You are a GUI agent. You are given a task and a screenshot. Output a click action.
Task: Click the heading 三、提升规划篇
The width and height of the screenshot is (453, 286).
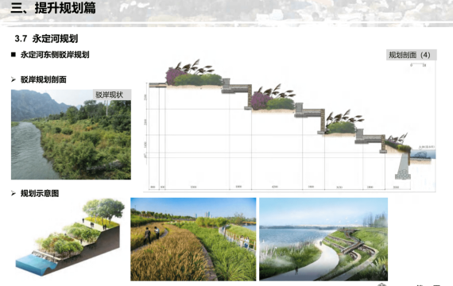click(x=53, y=8)
